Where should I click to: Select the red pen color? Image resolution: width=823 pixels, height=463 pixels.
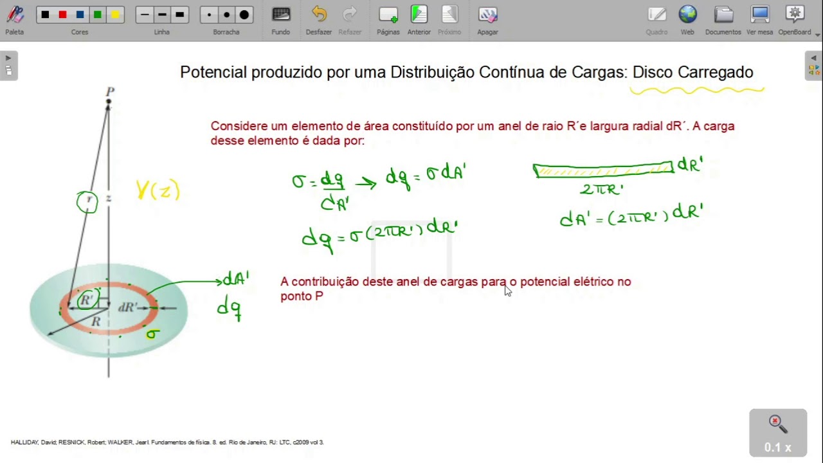click(62, 15)
